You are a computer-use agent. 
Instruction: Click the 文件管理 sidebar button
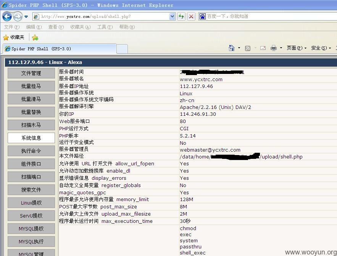point(31,73)
